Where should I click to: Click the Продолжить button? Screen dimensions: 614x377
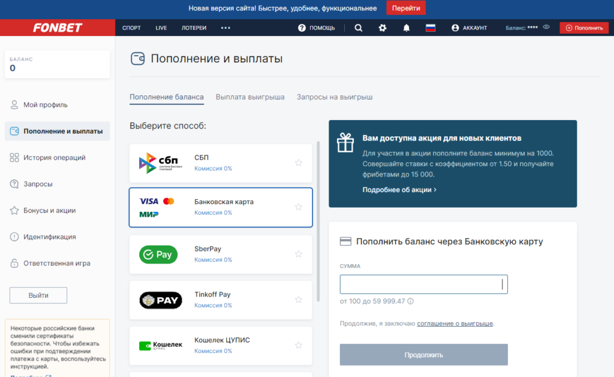point(424,355)
